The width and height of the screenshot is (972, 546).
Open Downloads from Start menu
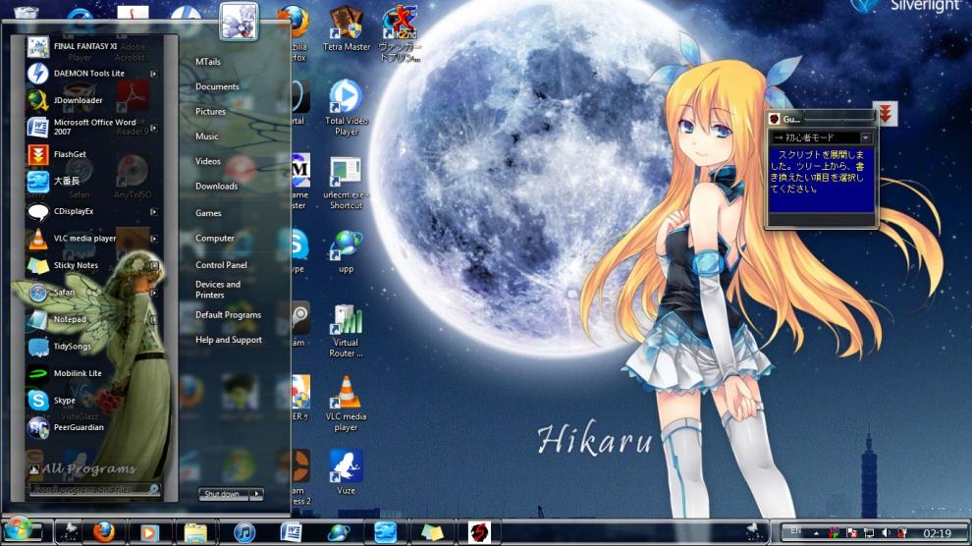(216, 186)
